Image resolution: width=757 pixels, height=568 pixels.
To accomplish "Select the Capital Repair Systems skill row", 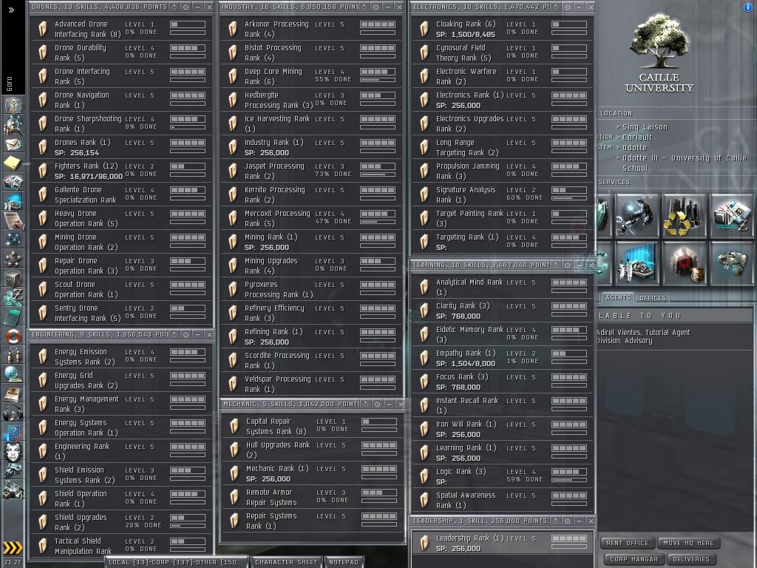I will point(313,426).
